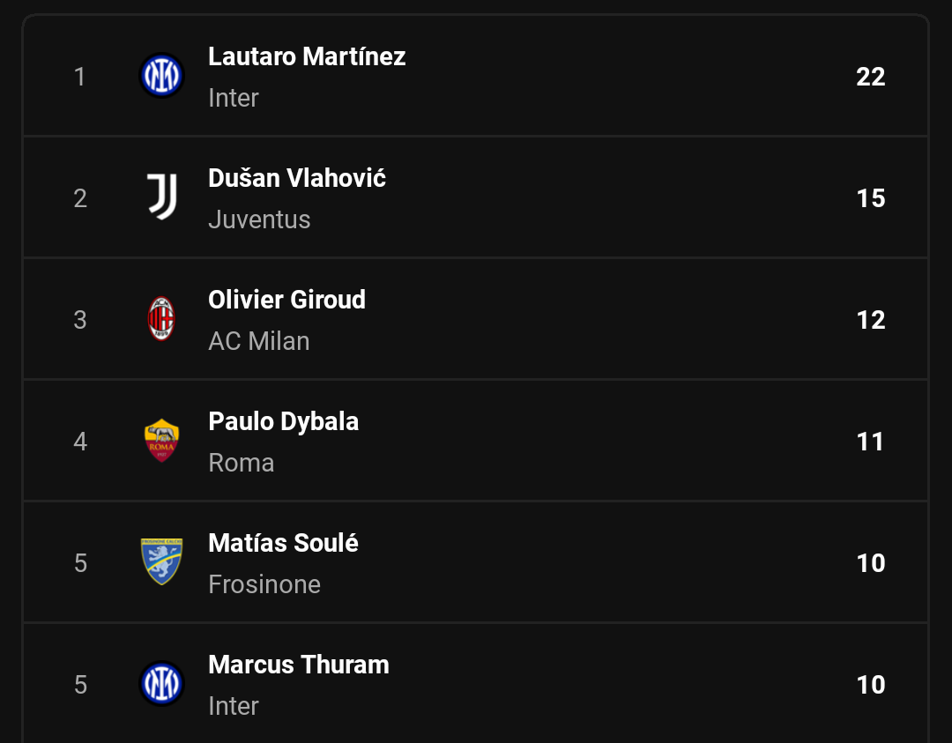Click Giroud's goal count 12
This screenshot has width=952, height=743.
[871, 320]
